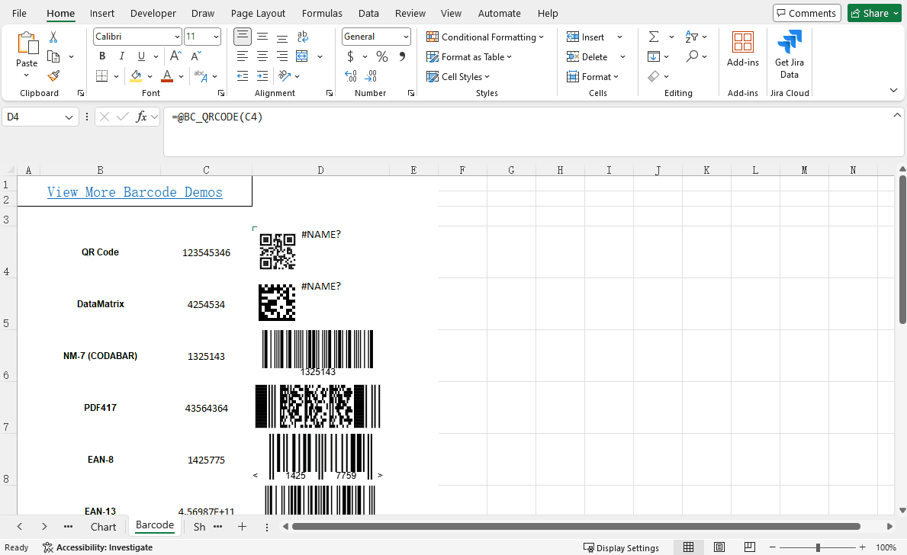Expand the formula bar
The image size is (907, 555).
point(897,115)
